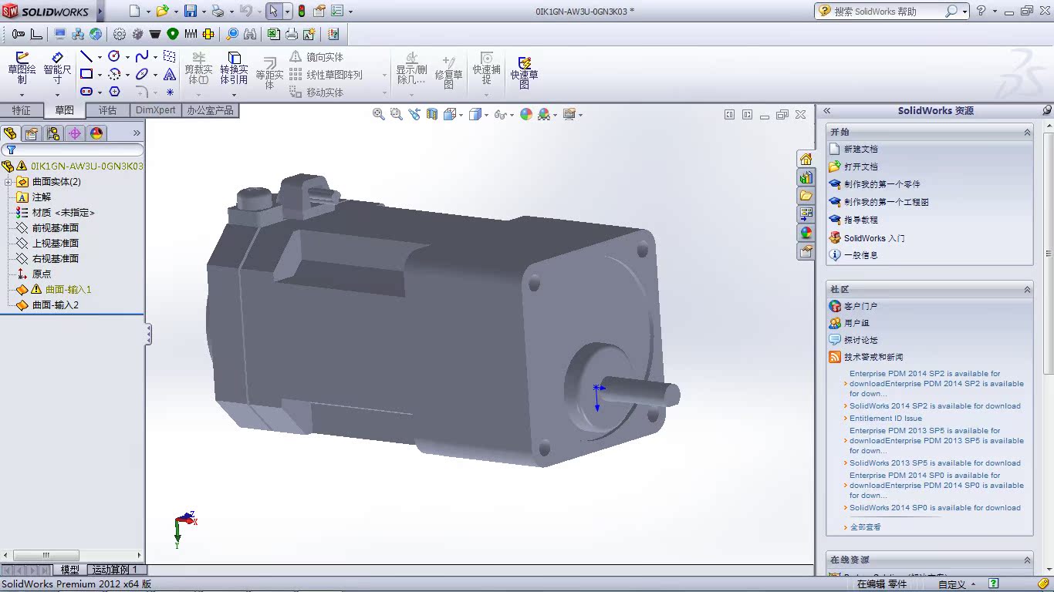Click the 指导教程 link

[860, 220]
